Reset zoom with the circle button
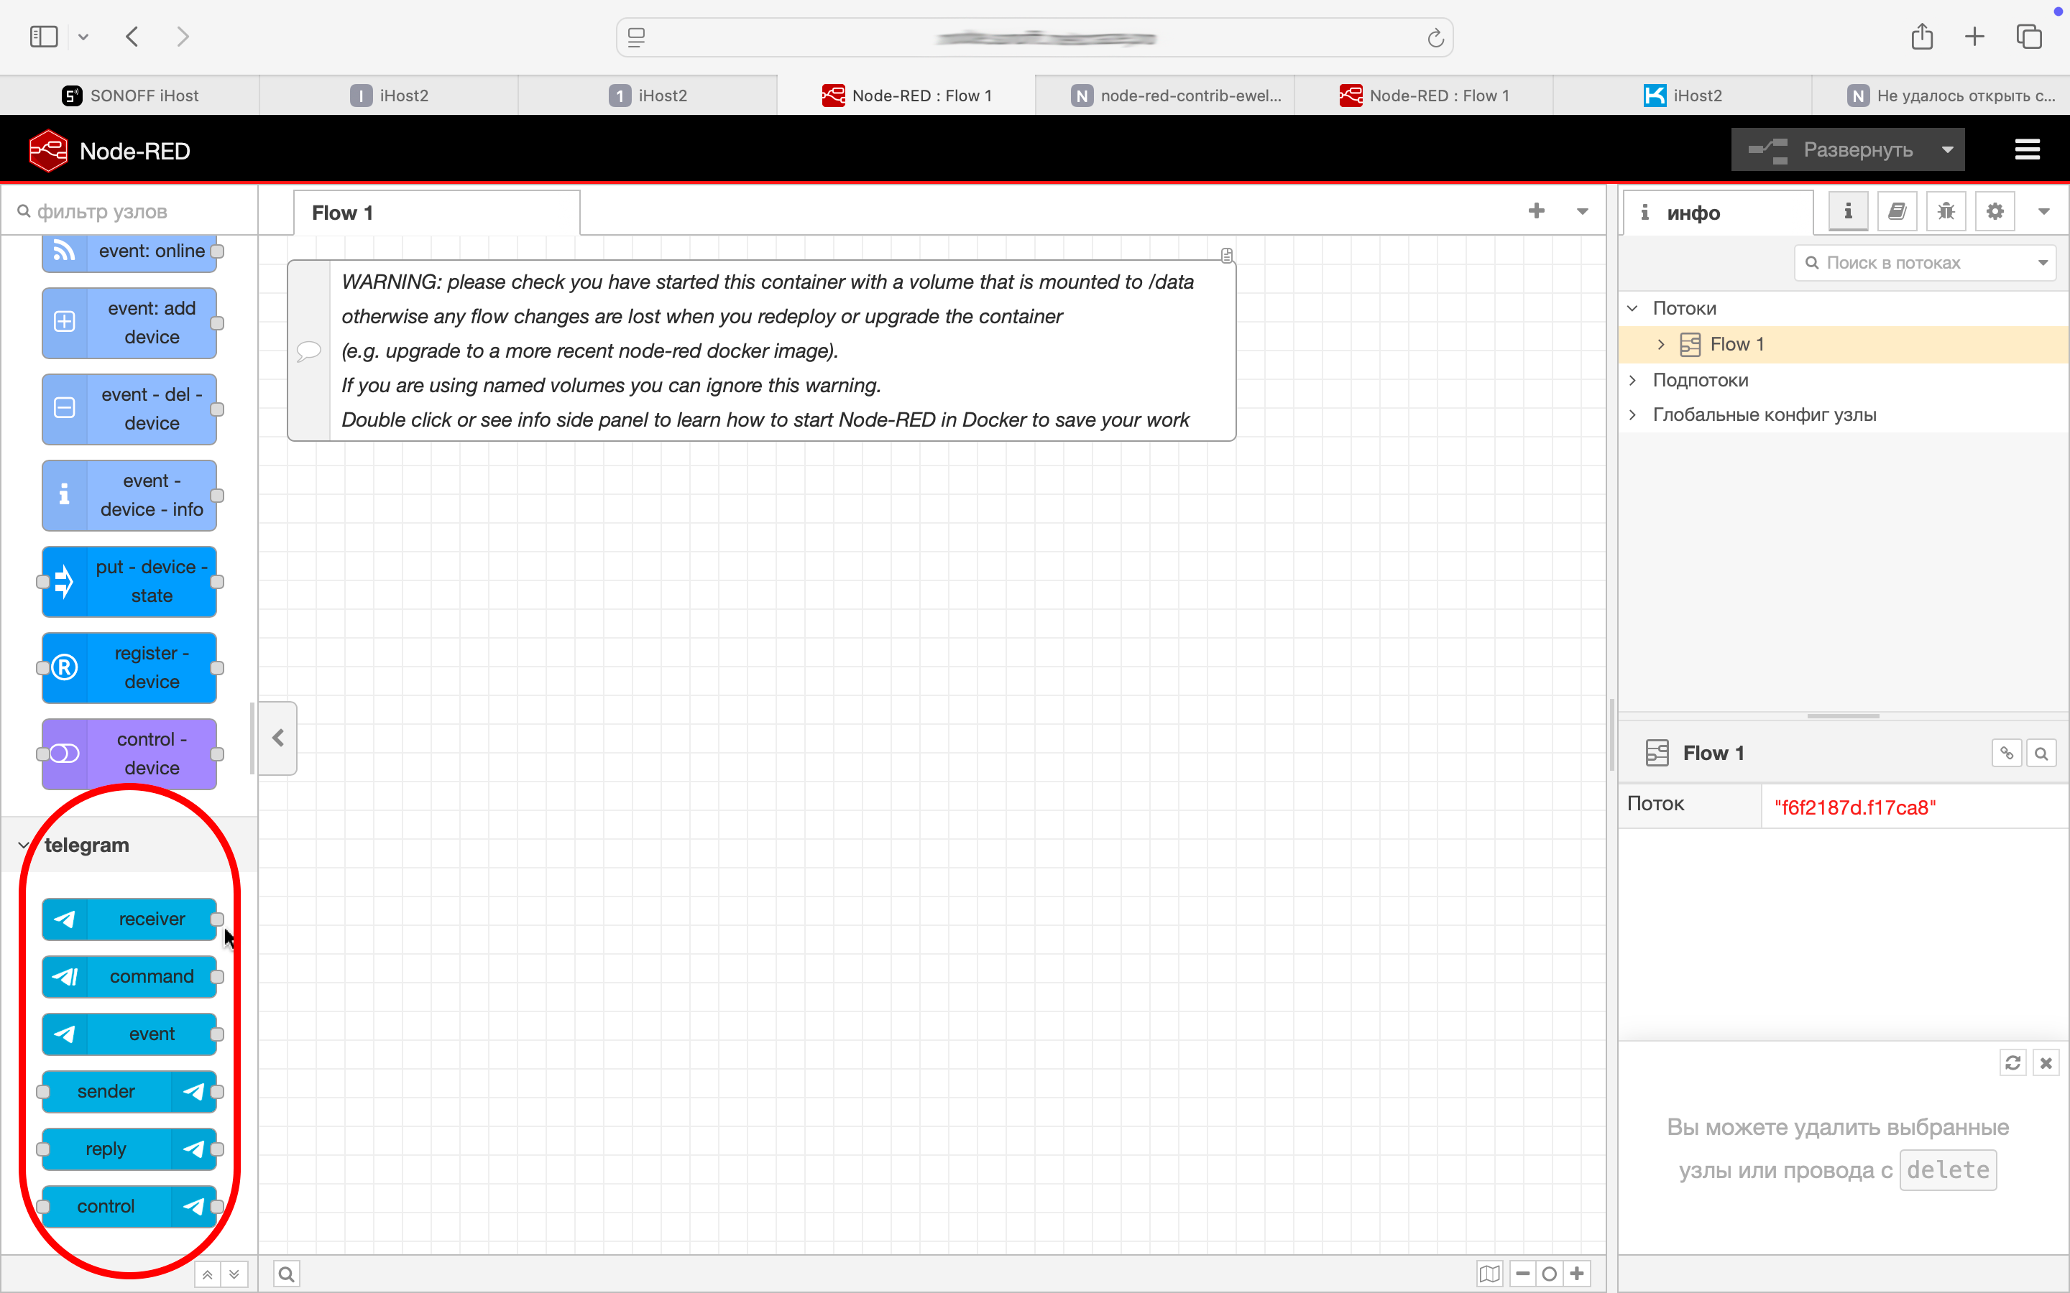 (1549, 1274)
